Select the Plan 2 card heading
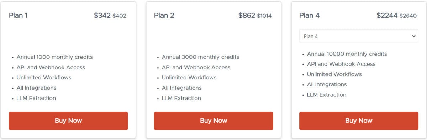This screenshot has height=140, width=427. (164, 16)
